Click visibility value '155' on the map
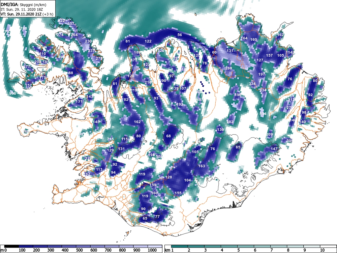The width and height of the screenshot is (337, 253). (178, 193)
